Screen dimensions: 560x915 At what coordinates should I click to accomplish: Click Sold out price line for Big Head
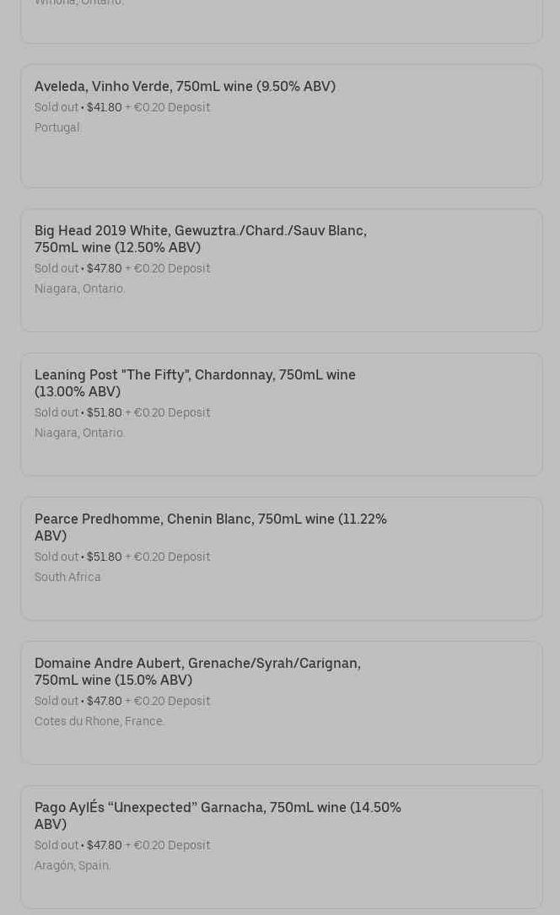tap(122, 268)
